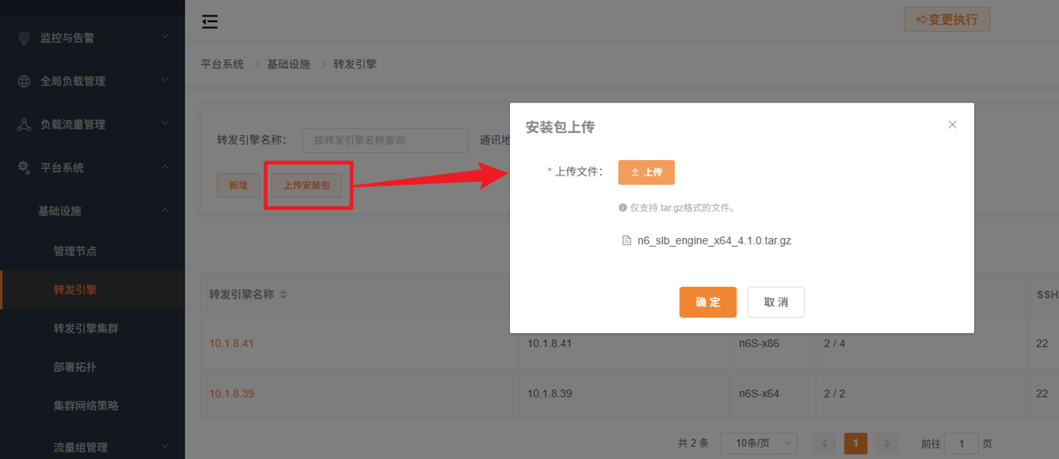Click the 监控与告警 sidebar label

(x=68, y=38)
